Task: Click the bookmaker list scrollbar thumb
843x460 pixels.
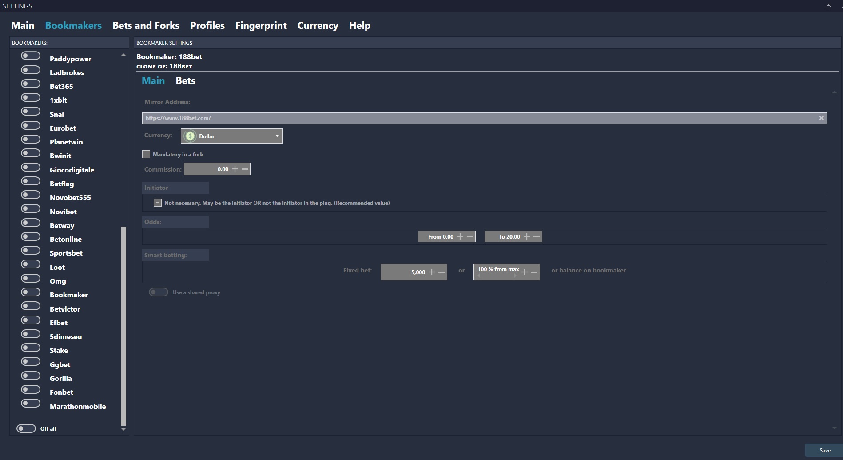Action: click(x=123, y=326)
